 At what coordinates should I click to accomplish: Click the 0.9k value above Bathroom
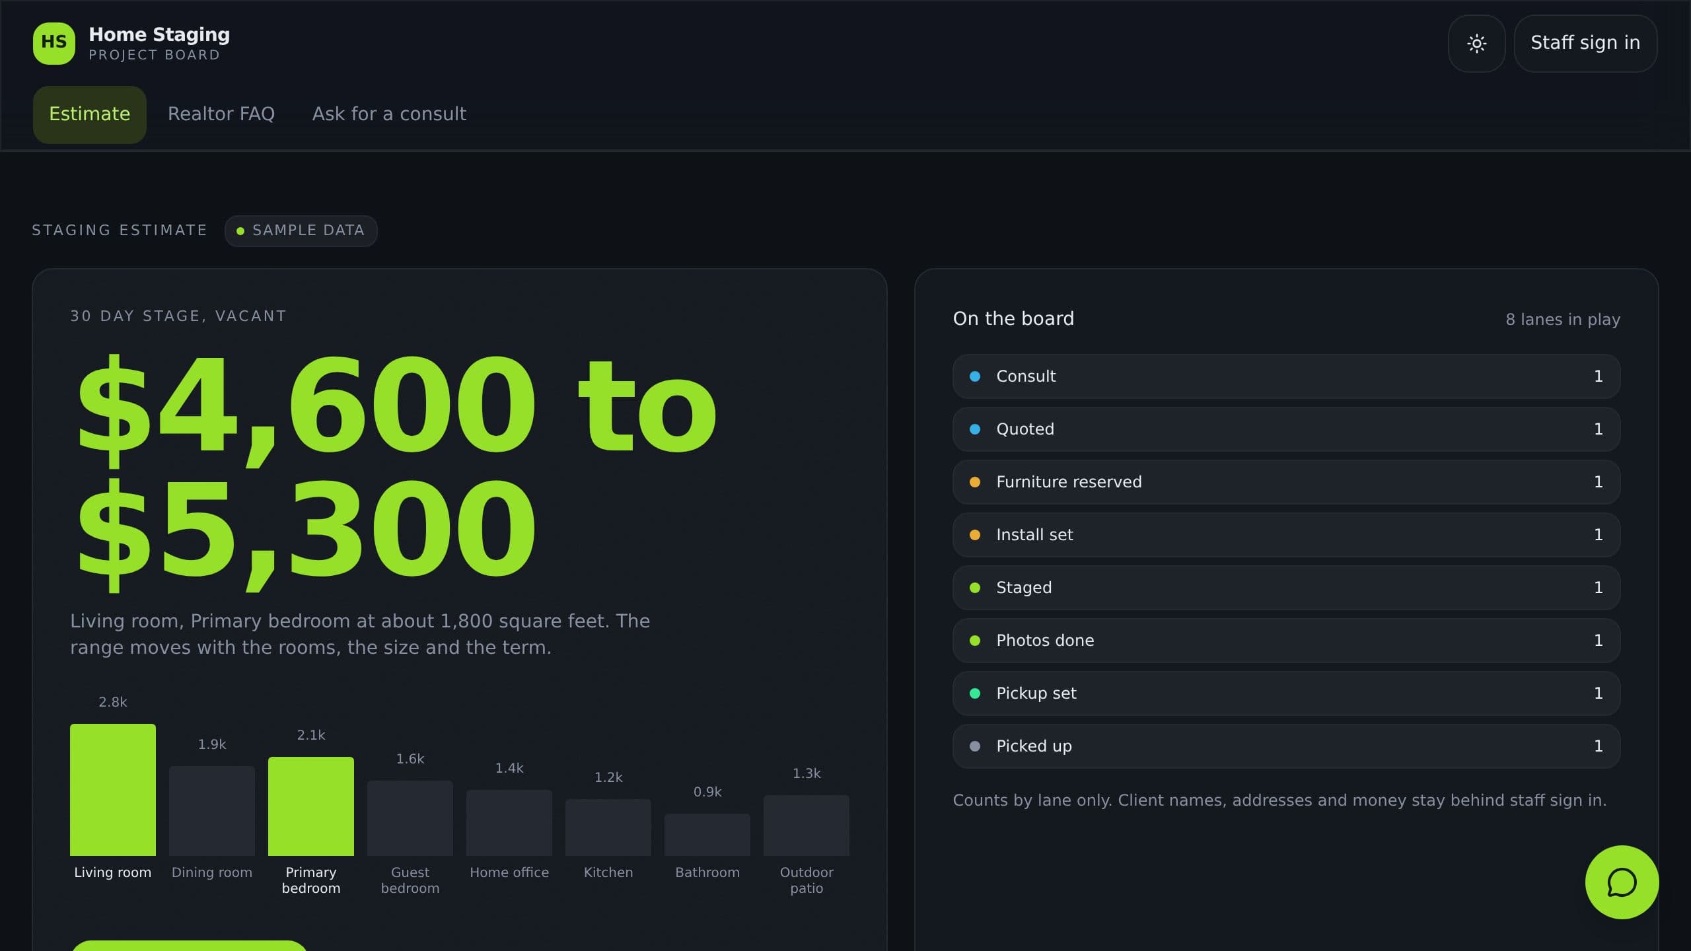[707, 792]
